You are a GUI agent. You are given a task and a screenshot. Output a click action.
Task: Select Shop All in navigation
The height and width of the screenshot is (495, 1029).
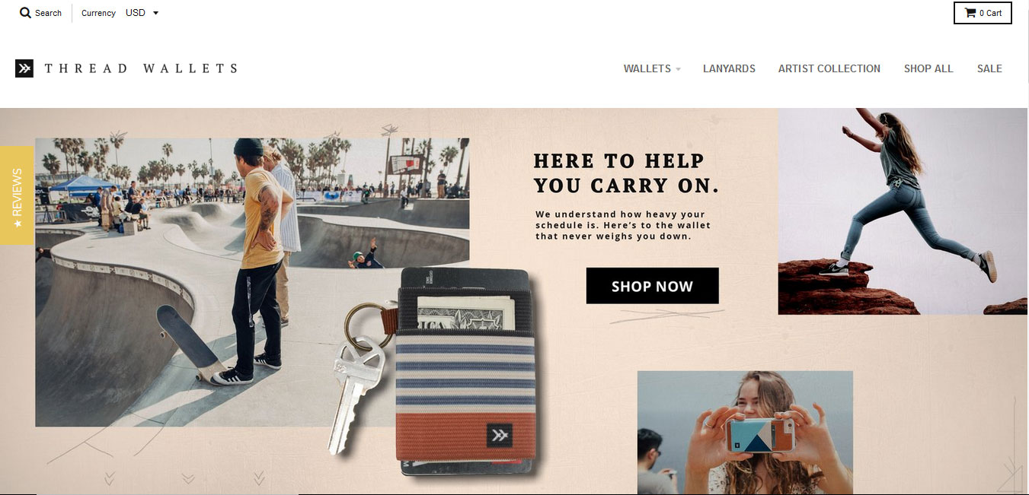pos(928,68)
